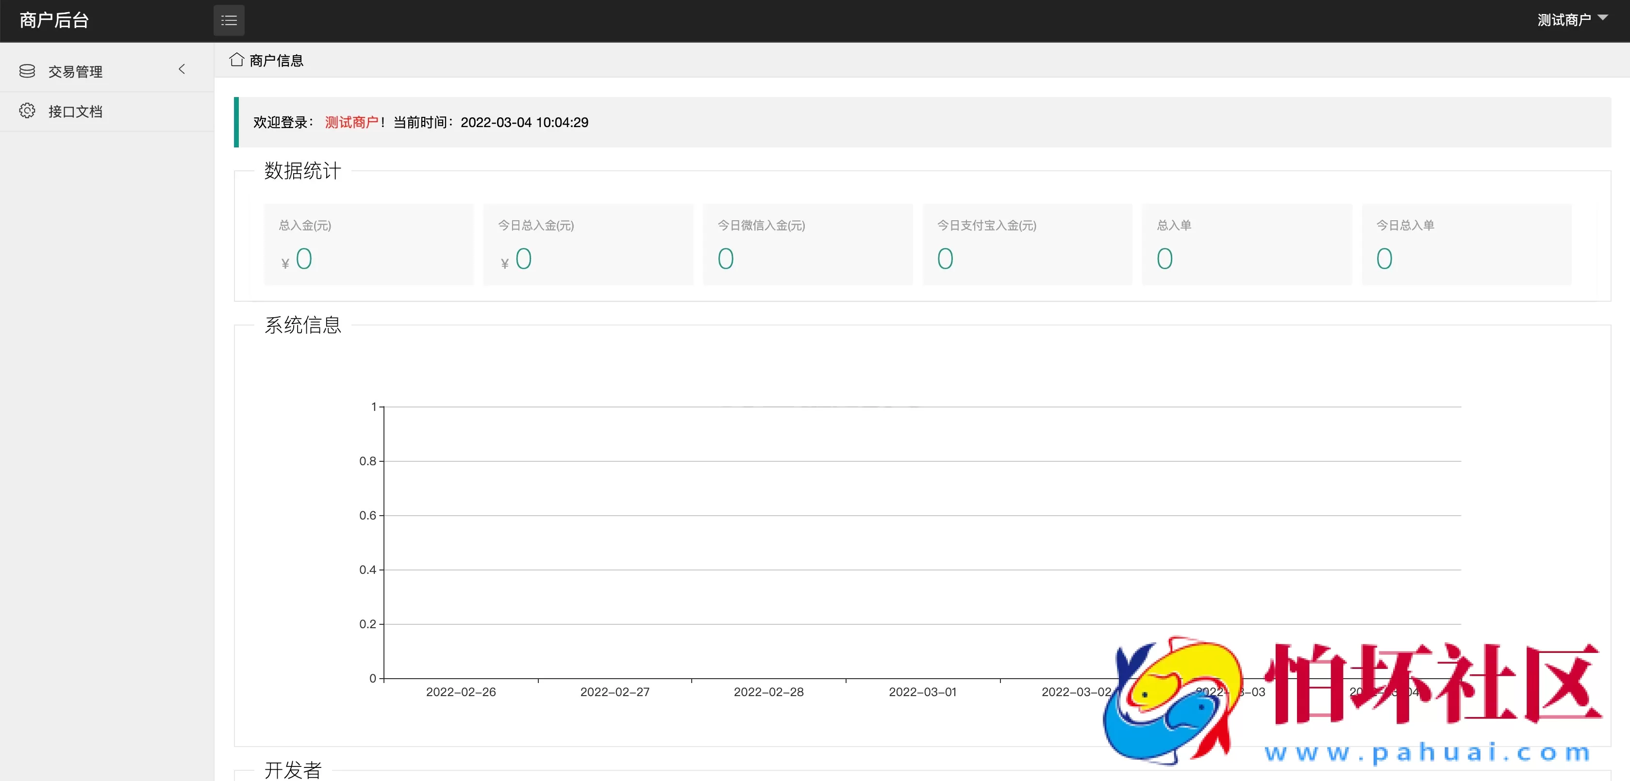Open the 测试商户 user dropdown arrow
Screen dimensions: 1630x781
[1603, 18]
